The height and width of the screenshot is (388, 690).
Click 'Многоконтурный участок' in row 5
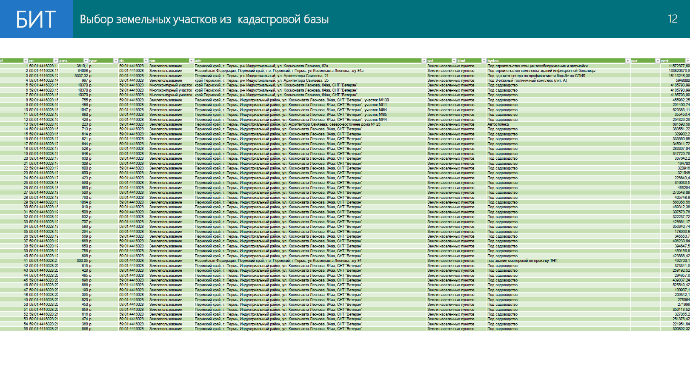[x=171, y=85]
